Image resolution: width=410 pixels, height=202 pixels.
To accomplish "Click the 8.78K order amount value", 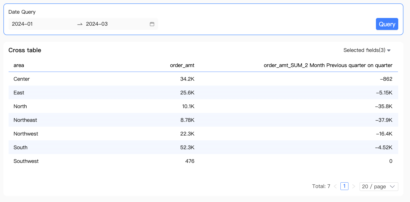I will point(187,120).
